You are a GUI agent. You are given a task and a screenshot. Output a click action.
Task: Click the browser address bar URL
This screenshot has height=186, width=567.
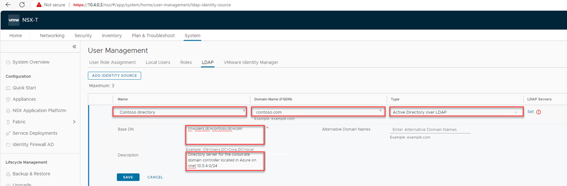[152, 4]
